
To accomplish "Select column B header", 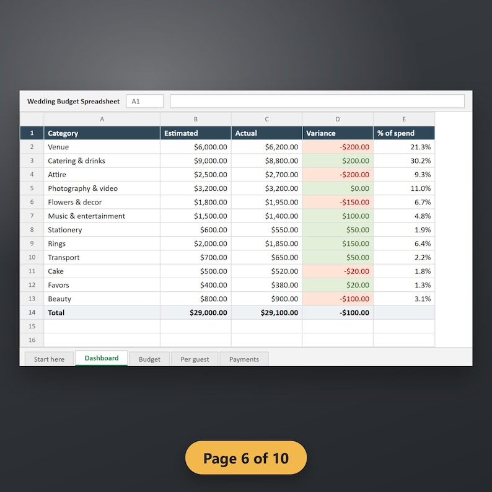I will pos(195,119).
